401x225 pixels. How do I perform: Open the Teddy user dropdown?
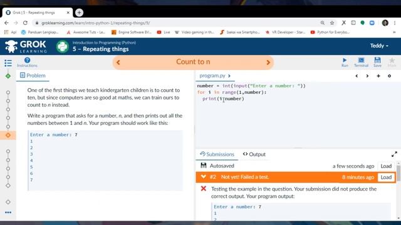pos(379,46)
